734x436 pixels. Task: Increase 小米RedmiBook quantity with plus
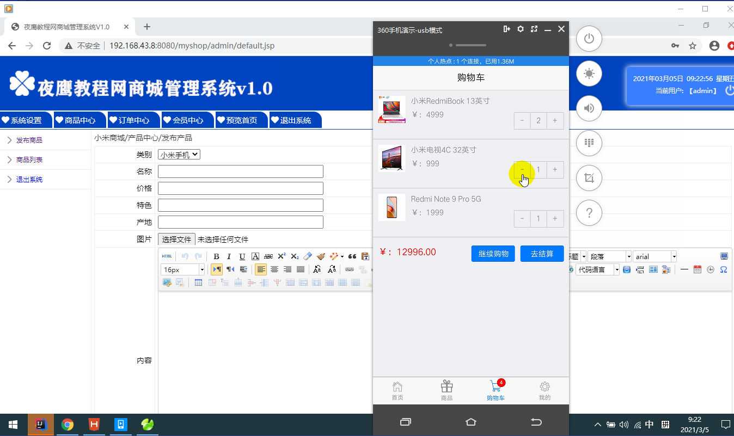pyautogui.click(x=555, y=120)
